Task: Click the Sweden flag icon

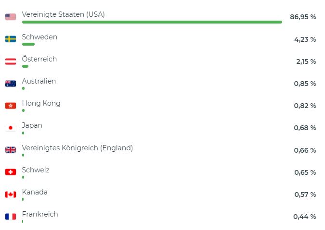Action: 11,39
